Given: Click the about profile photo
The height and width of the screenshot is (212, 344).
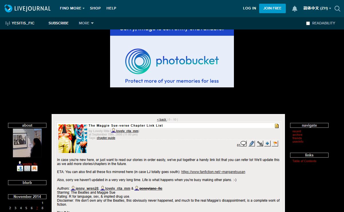Looking at the screenshot, I should point(27,143).
